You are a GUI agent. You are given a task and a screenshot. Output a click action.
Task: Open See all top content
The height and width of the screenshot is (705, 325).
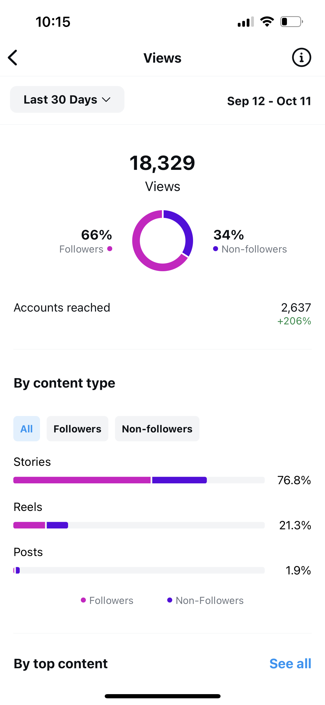coord(290,664)
